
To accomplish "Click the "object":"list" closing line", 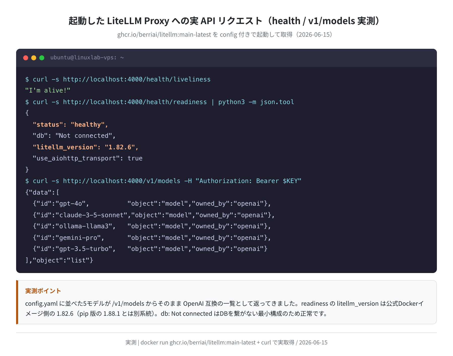I will pos(59,260).
